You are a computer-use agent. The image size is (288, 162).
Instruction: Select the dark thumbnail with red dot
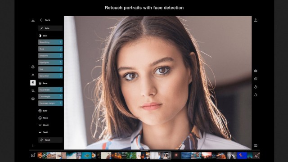[176, 155]
